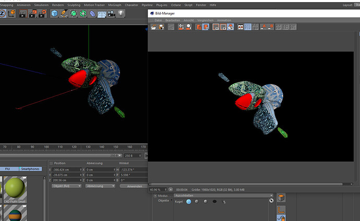Click the Anwenden button
This screenshot has height=221, width=360.
click(134, 186)
